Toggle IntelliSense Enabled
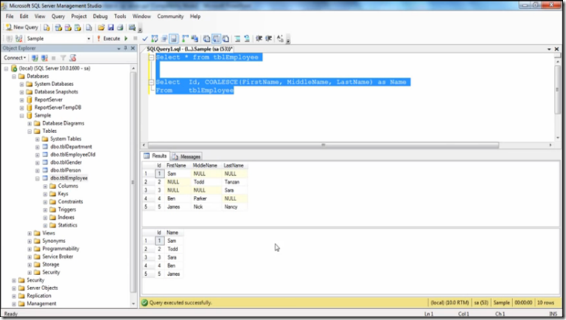Screen dimensions: 566x320 [x=174, y=38]
